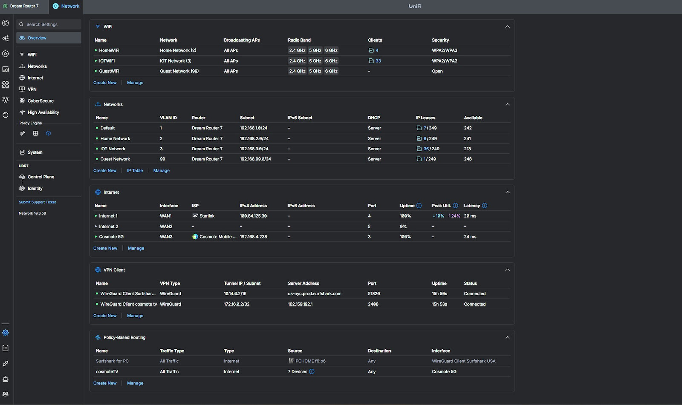Open Client Devices icon in left rail
Viewport: 682px width, 405px height.
pos(6,69)
